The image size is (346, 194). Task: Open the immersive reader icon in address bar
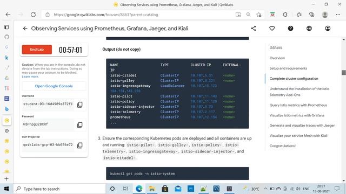[238, 15]
